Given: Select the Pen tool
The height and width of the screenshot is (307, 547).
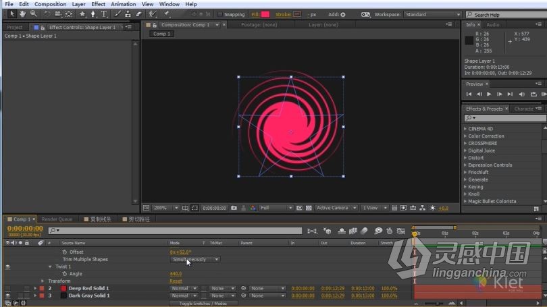Looking at the screenshot, I should pos(93,14).
